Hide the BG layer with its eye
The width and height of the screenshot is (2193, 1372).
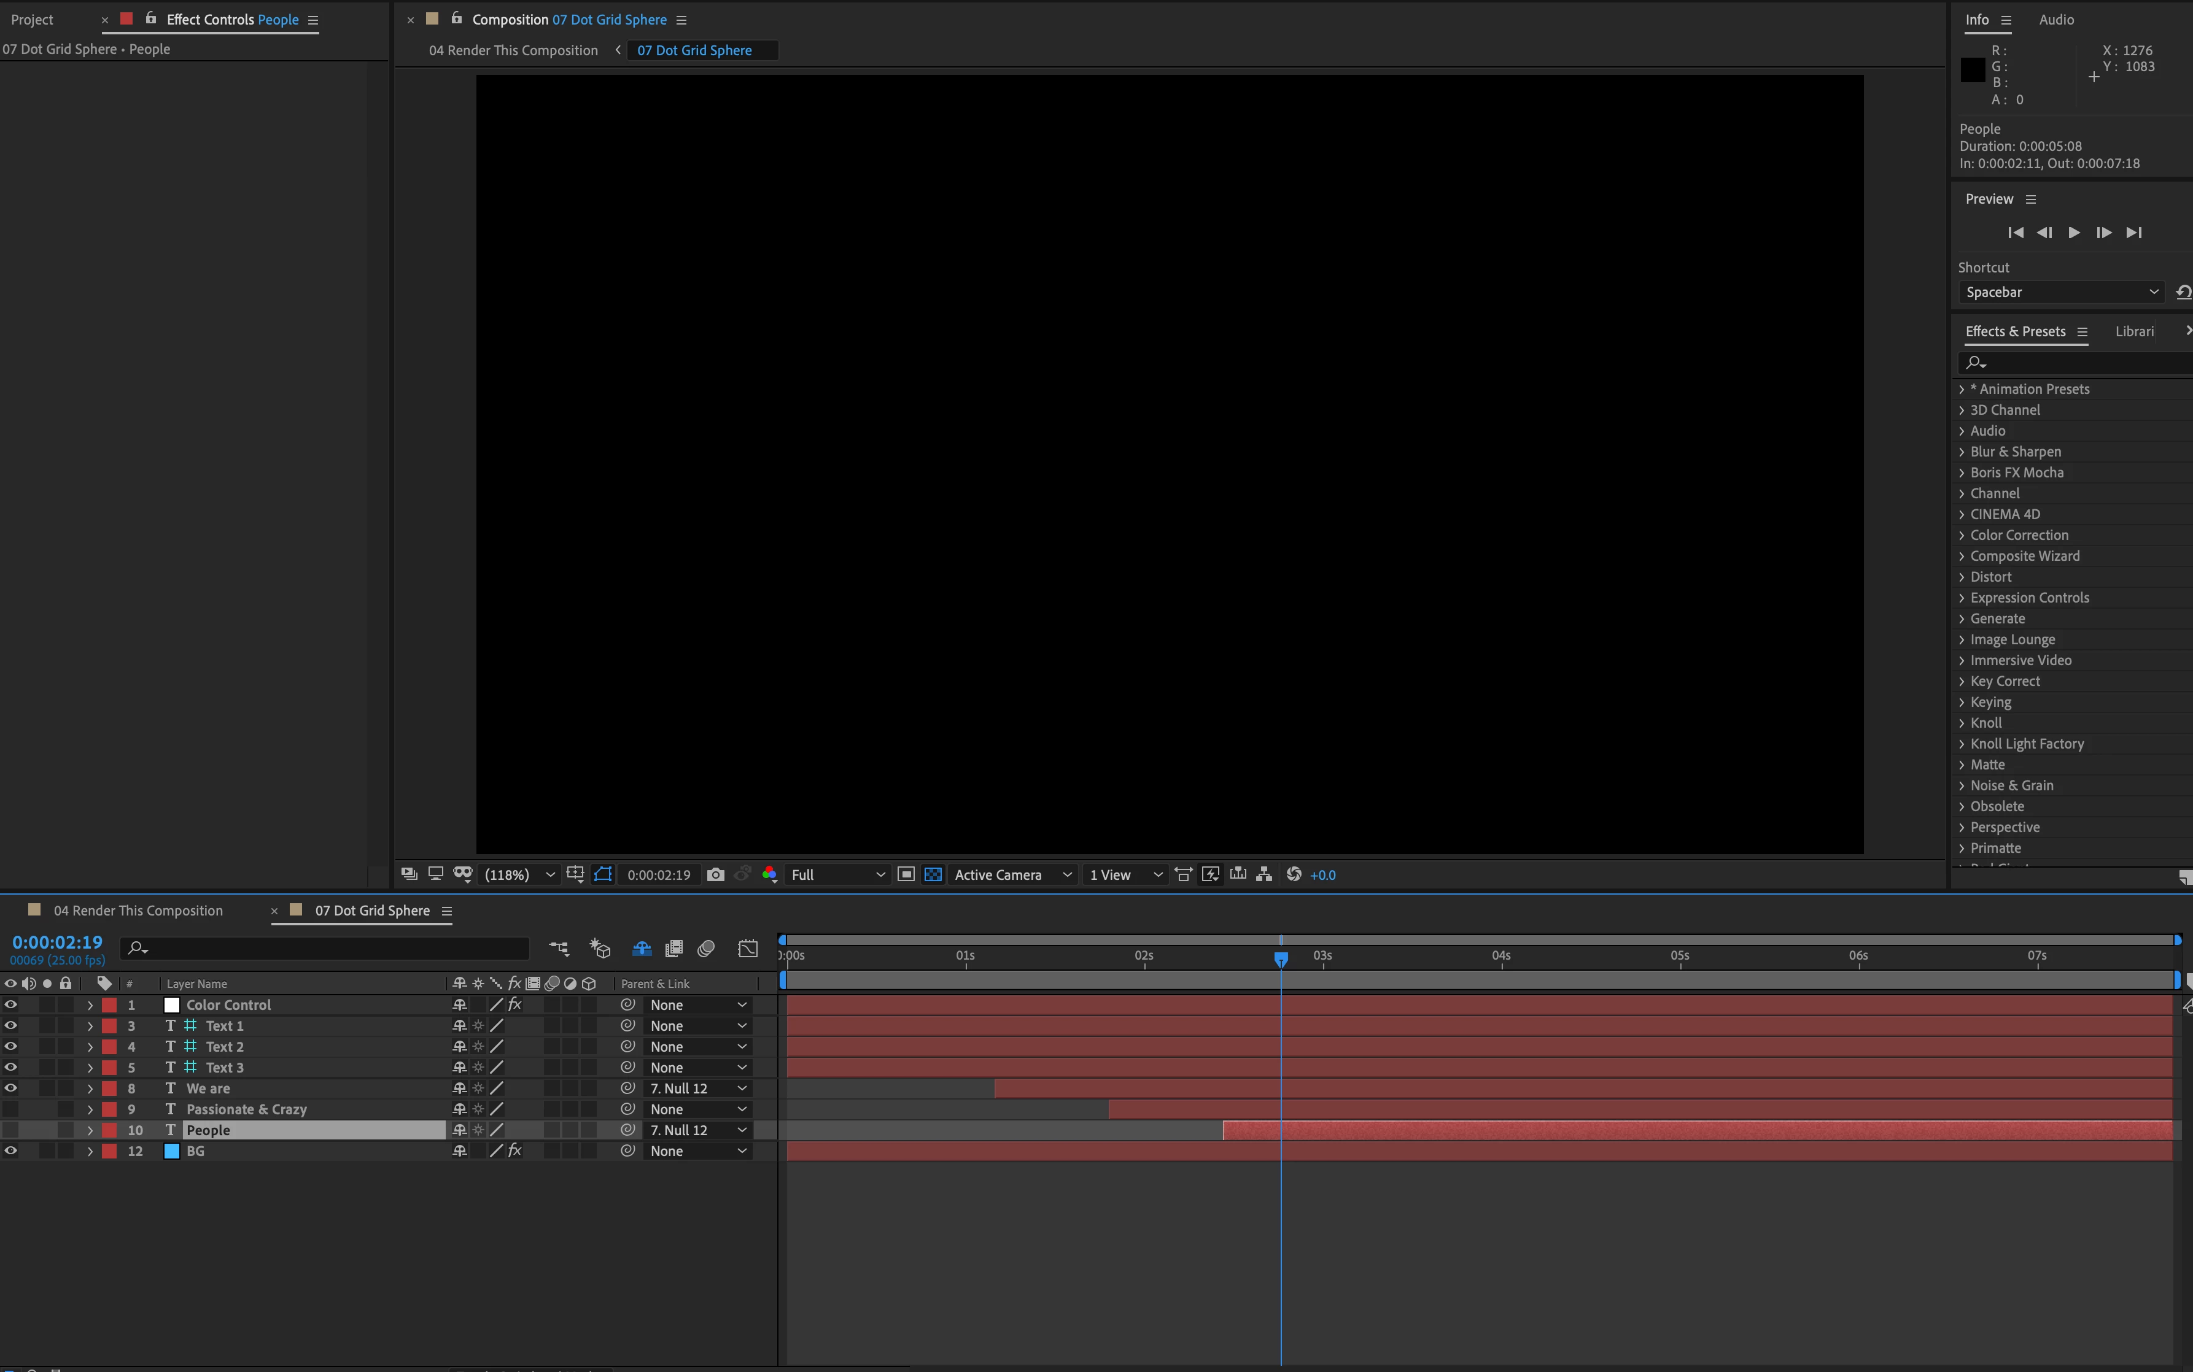click(11, 1150)
